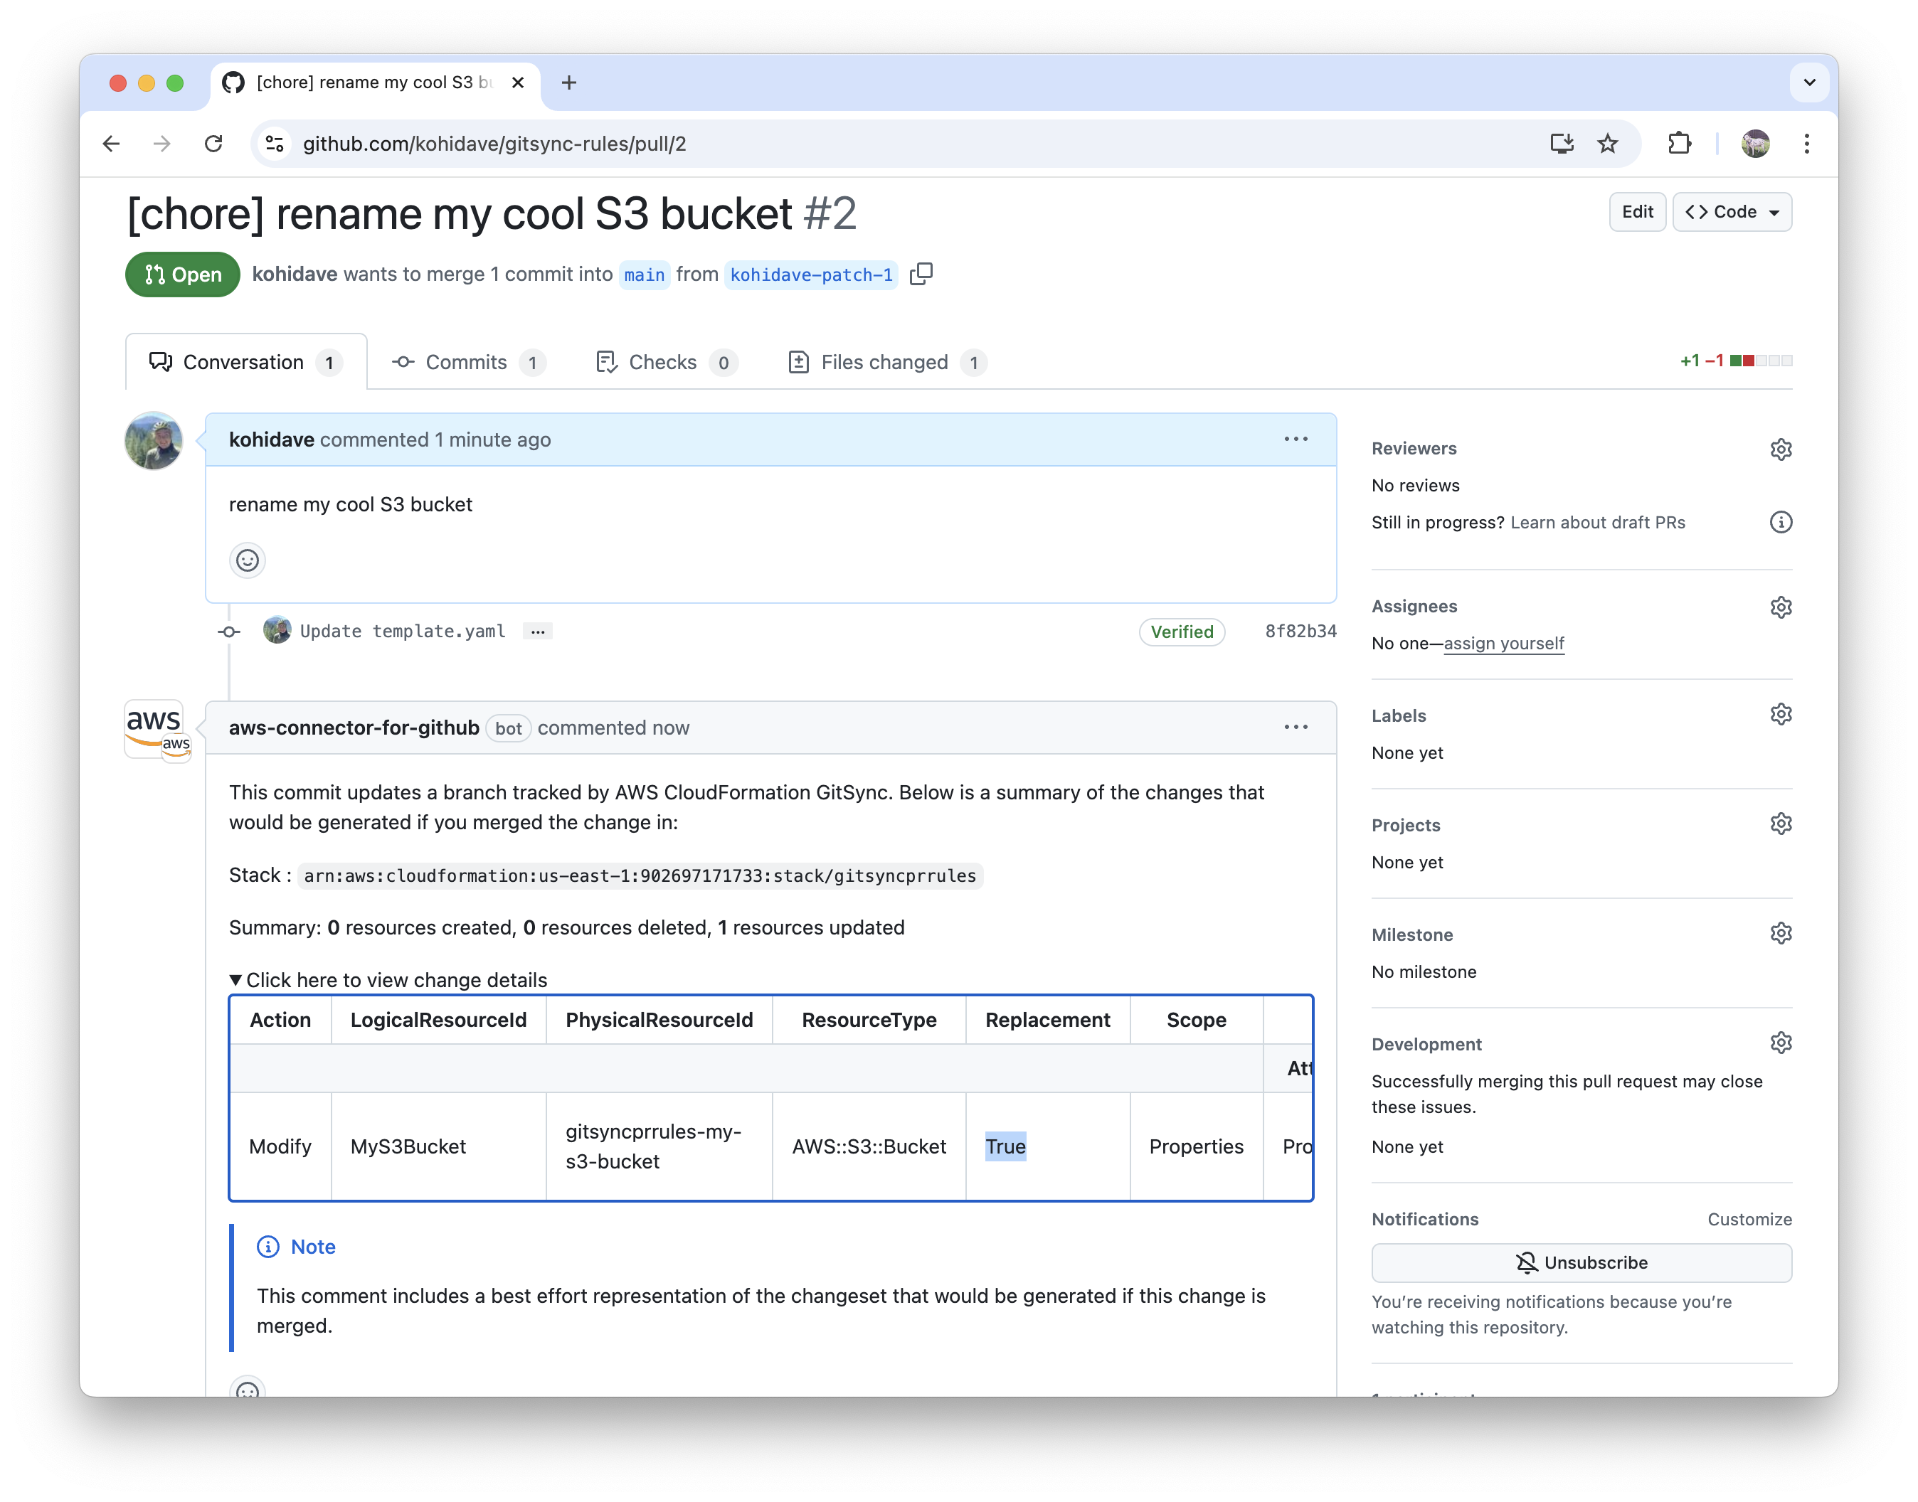Open Labels settings gear

(x=1781, y=714)
